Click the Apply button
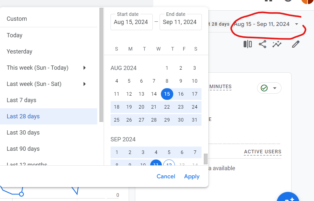314x201 pixels. coord(192,176)
